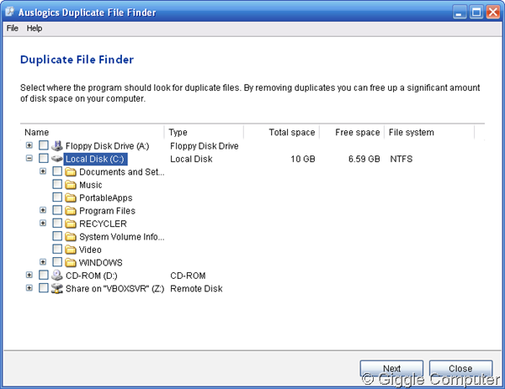Select the Program Files folder label

[x=107, y=211]
